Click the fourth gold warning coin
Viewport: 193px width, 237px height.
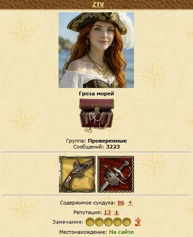[x=118, y=222]
